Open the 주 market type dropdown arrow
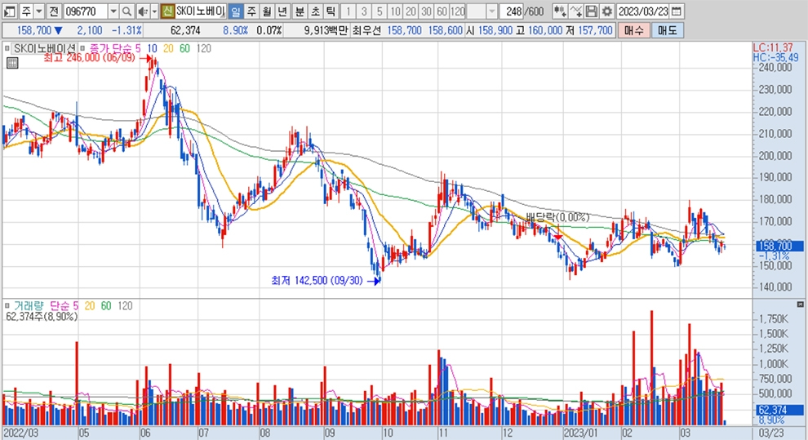808x440 pixels. (x=39, y=11)
